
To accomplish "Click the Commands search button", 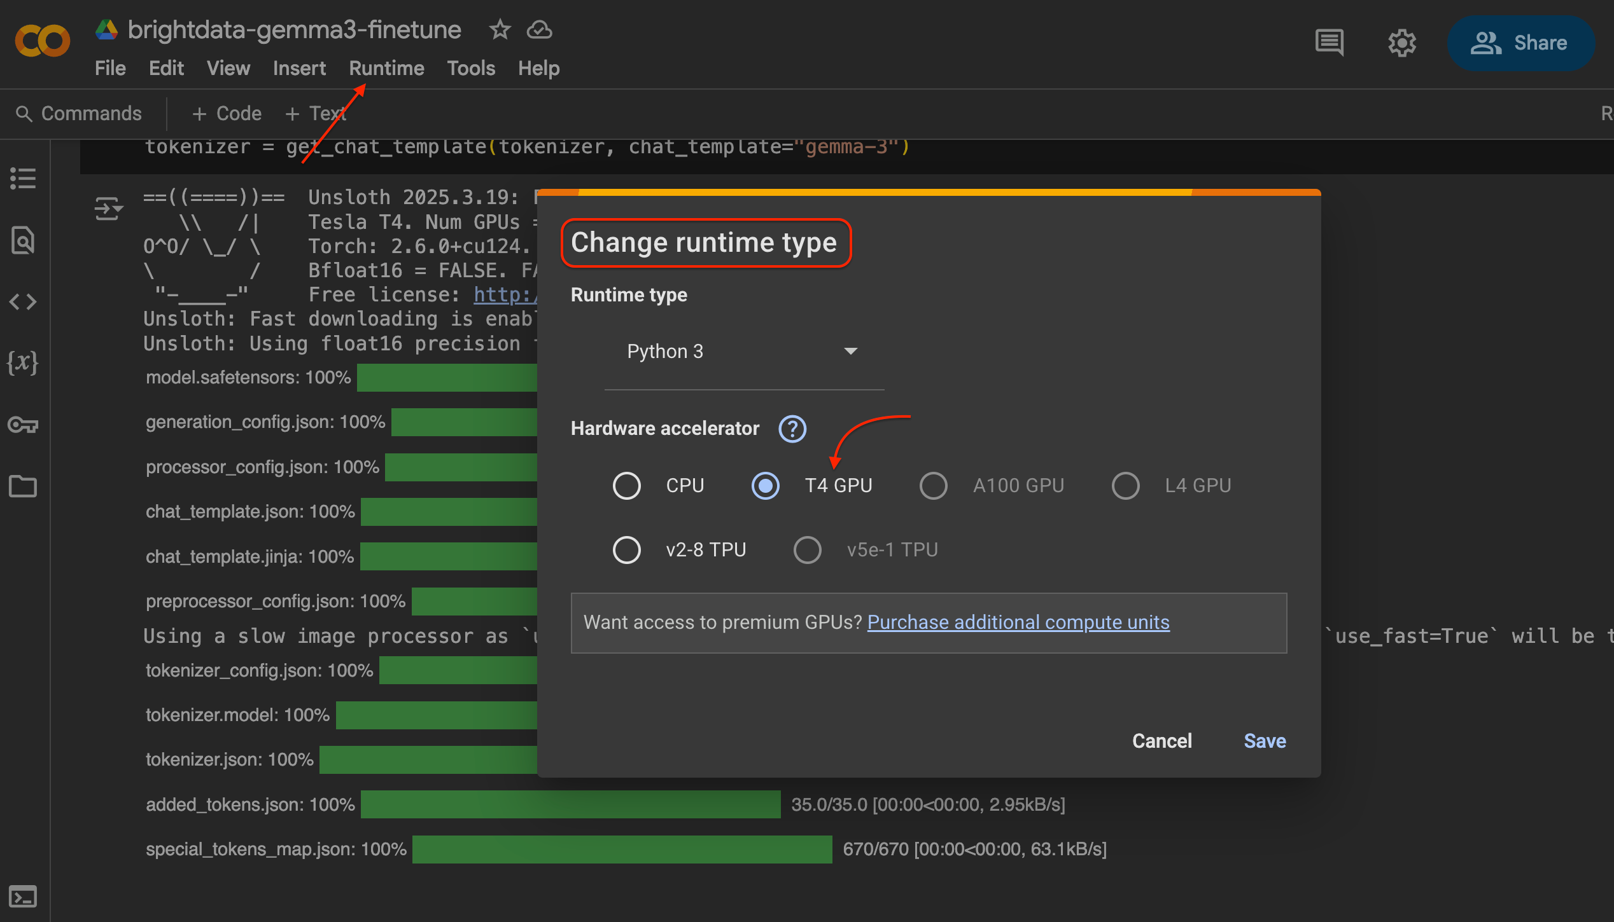I will pos(79,114).
